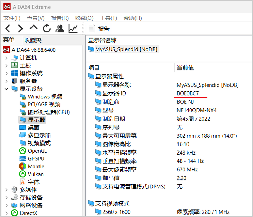Viewport: 253px width, 217px height.
Task: Click the 多媒体 speaker icon
Action: (15, 190)
